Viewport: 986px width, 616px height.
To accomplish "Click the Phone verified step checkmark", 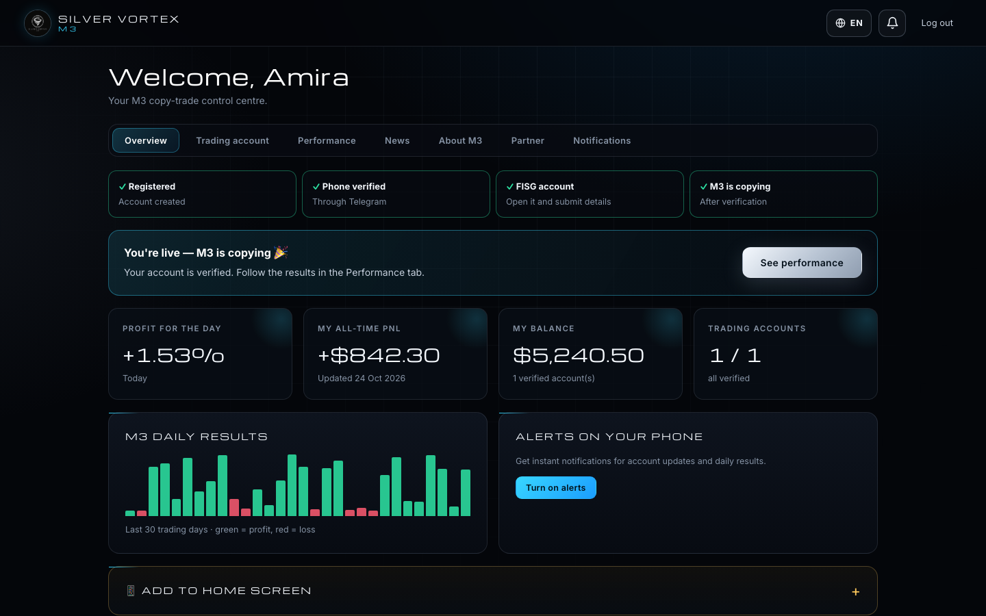I will pos(316,187).
